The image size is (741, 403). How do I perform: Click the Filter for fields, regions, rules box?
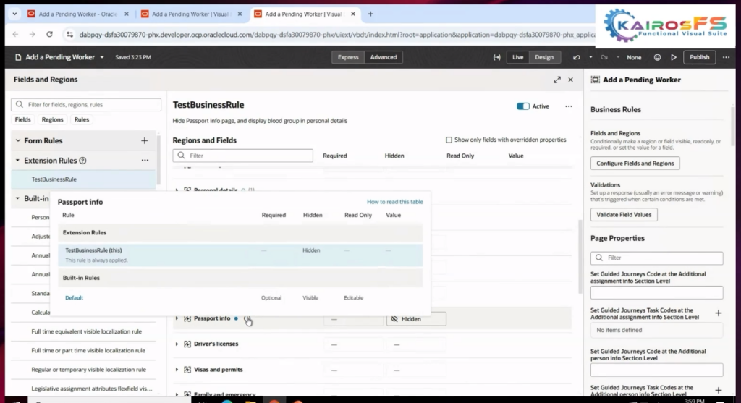[x=86, y=105]
